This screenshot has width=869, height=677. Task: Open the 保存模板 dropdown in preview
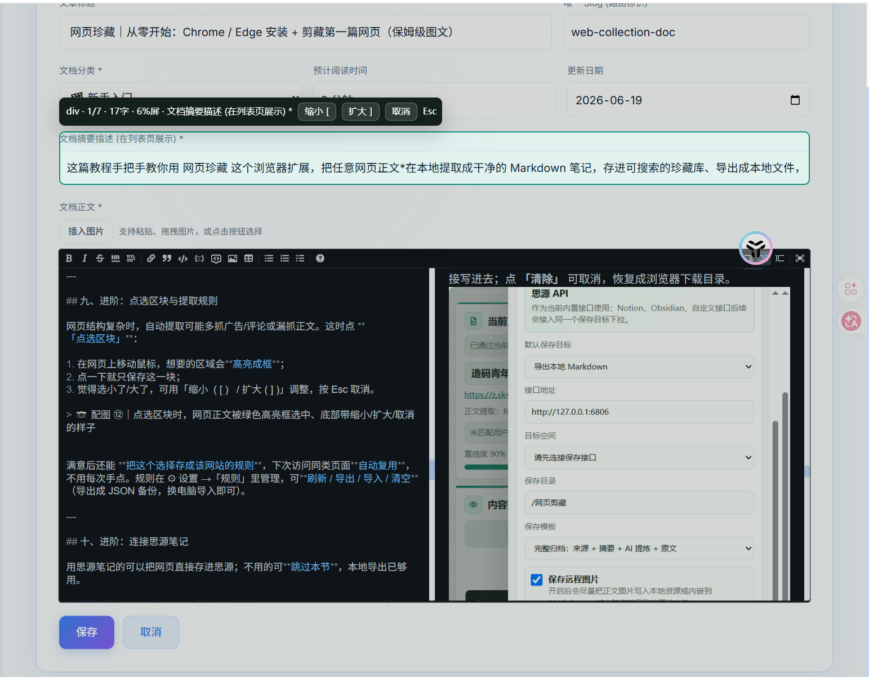point(639,548)
